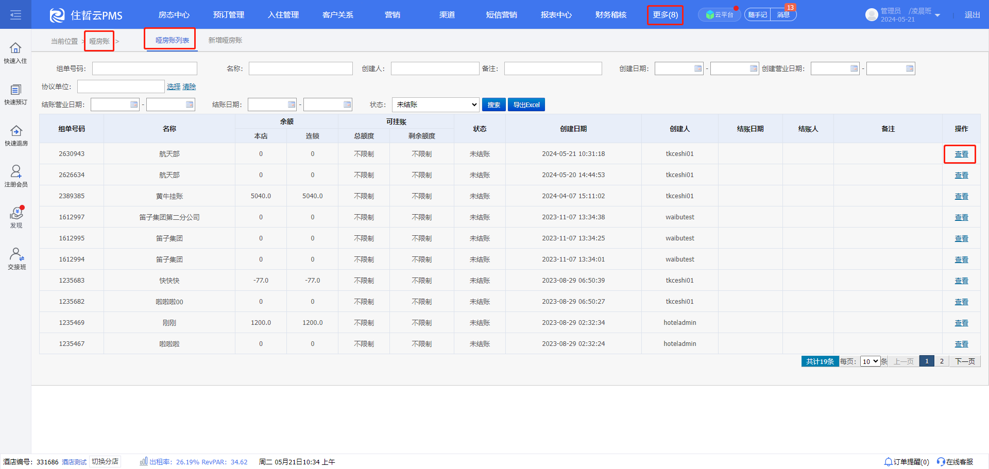Open calendar for 创建营业日期 start date
Image resolution: width=989 pixels, height=469 pixels.
click(854, 68)
